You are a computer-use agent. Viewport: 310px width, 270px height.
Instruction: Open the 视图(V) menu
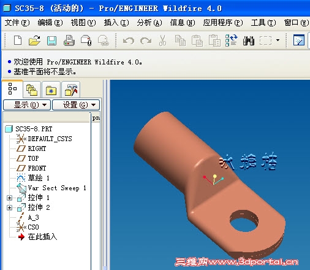(83, 23)
